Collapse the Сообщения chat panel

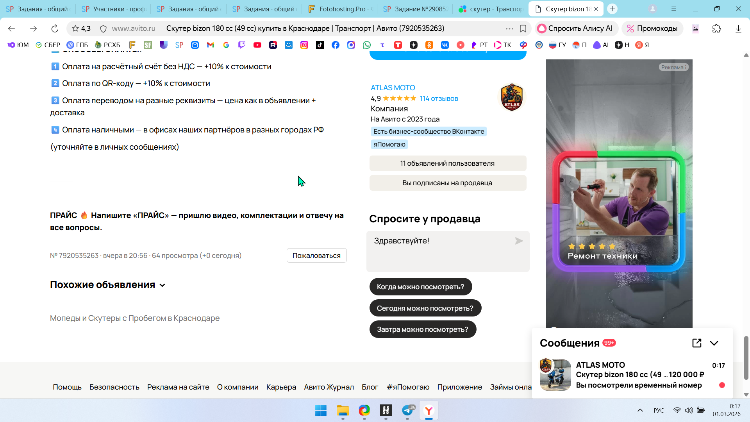click(x=714, y=343)
